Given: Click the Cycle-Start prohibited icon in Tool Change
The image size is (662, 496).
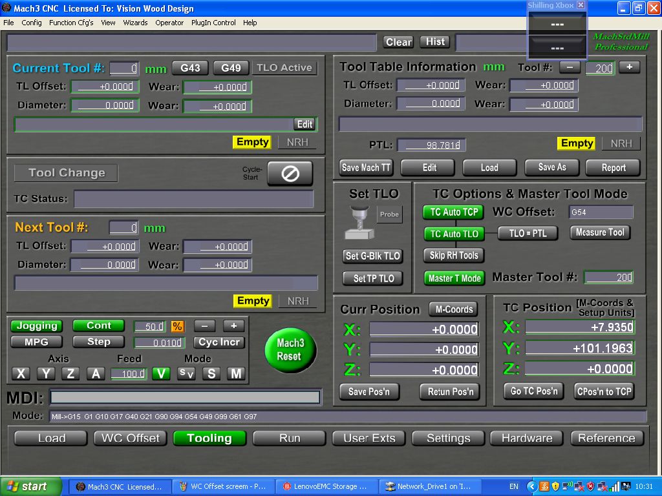Looking at the screenshot, I should point(290,173).
